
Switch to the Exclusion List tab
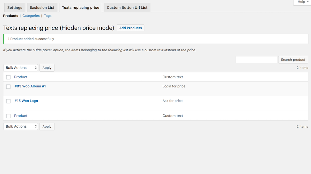pos(42,7)
